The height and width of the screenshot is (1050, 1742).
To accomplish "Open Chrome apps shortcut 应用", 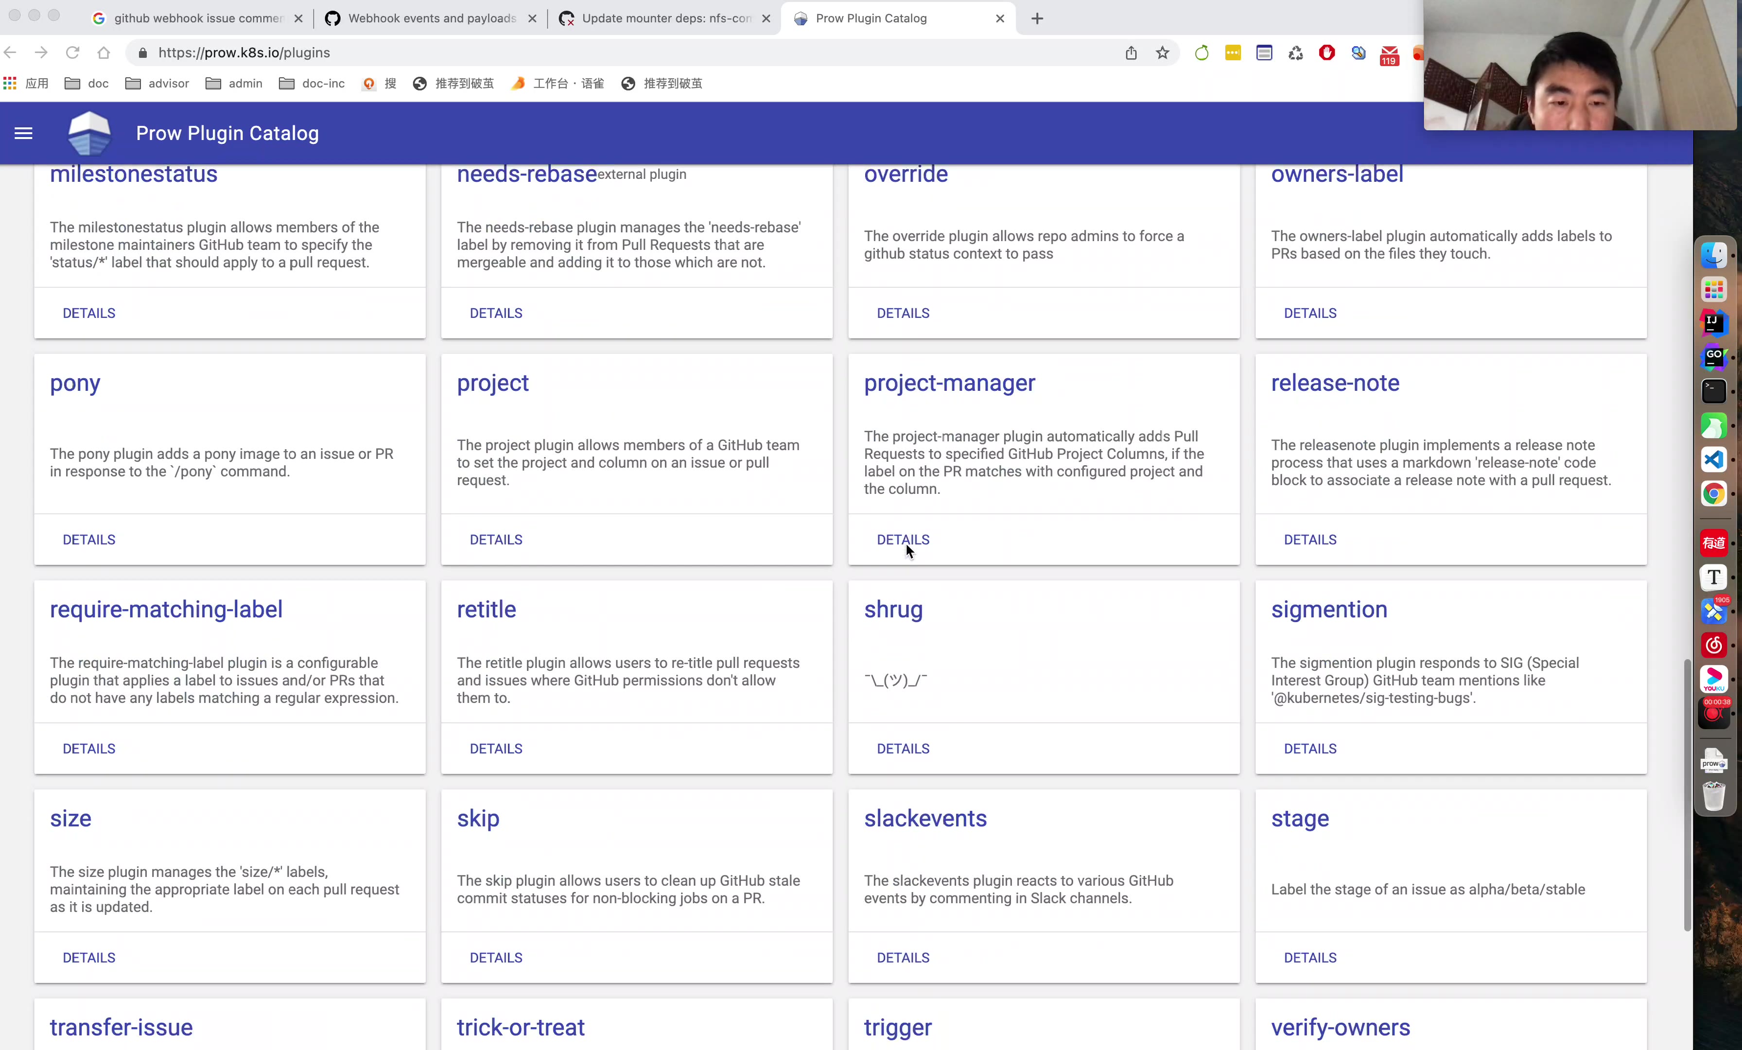I will 26,84.
